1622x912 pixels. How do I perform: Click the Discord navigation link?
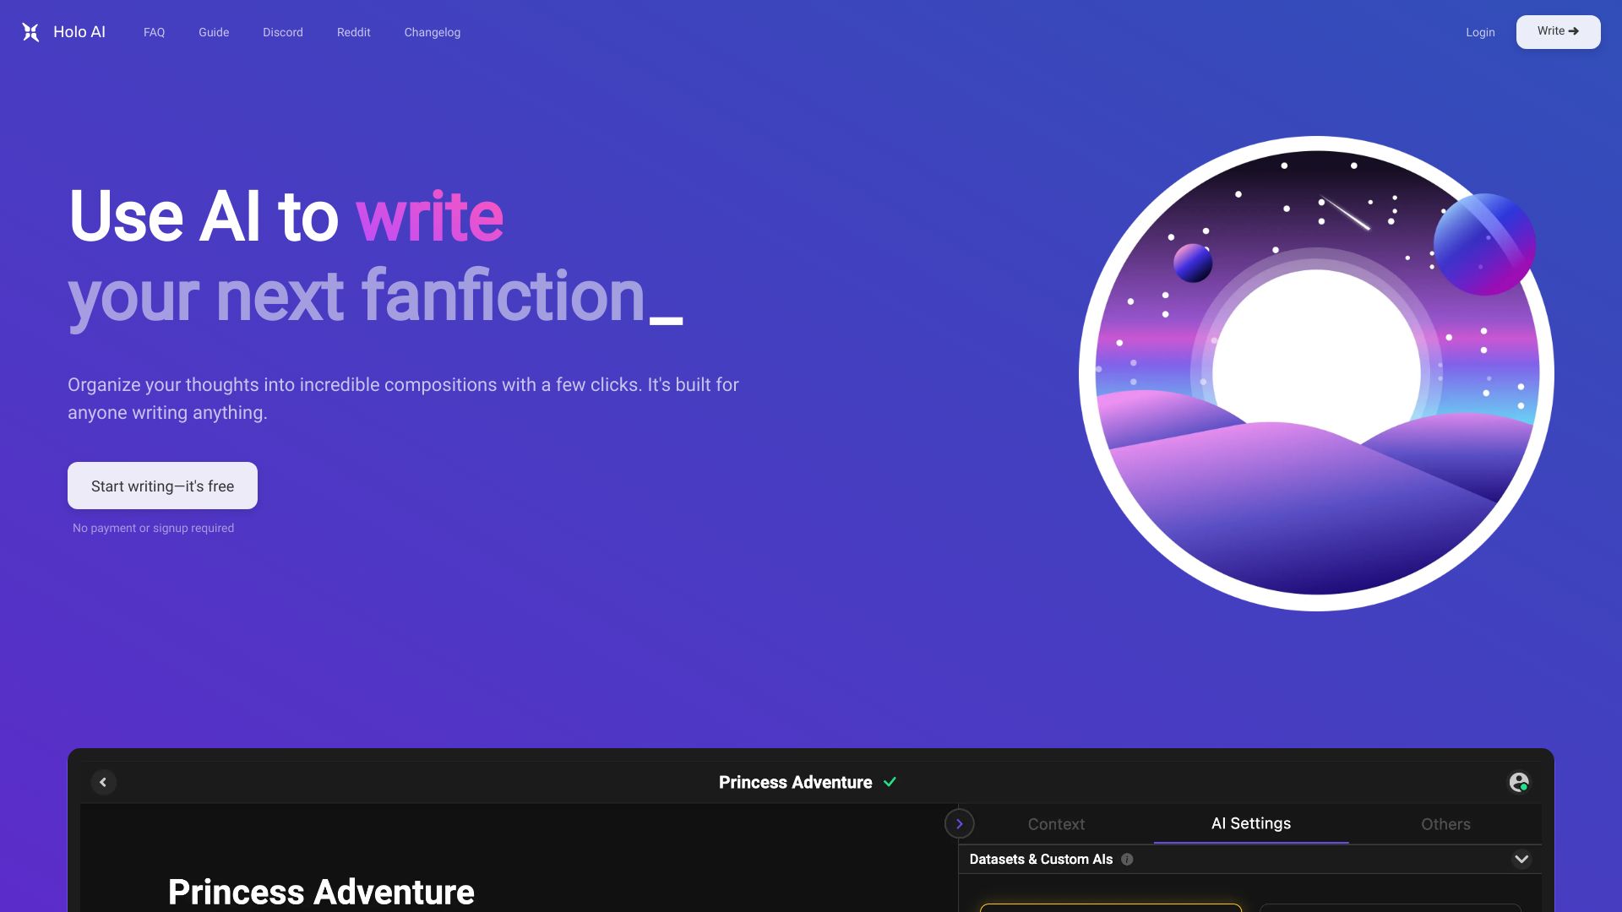283,32
